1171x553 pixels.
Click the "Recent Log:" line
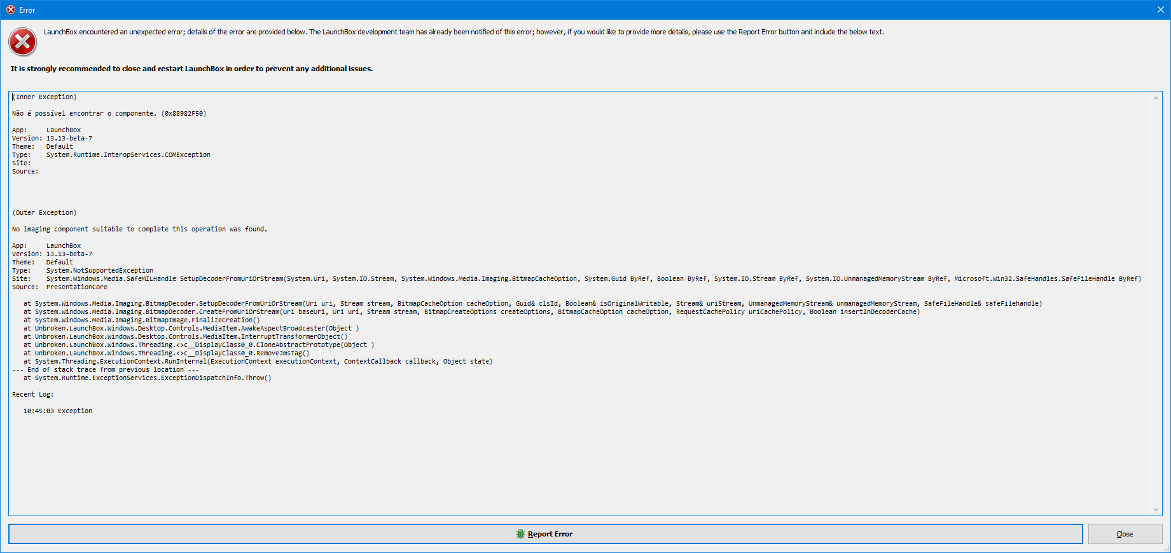[x=33, y=395]
